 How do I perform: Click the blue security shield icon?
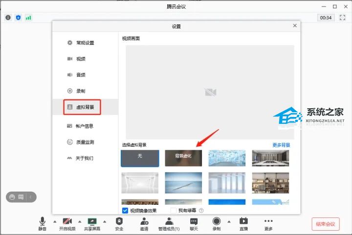19,17
